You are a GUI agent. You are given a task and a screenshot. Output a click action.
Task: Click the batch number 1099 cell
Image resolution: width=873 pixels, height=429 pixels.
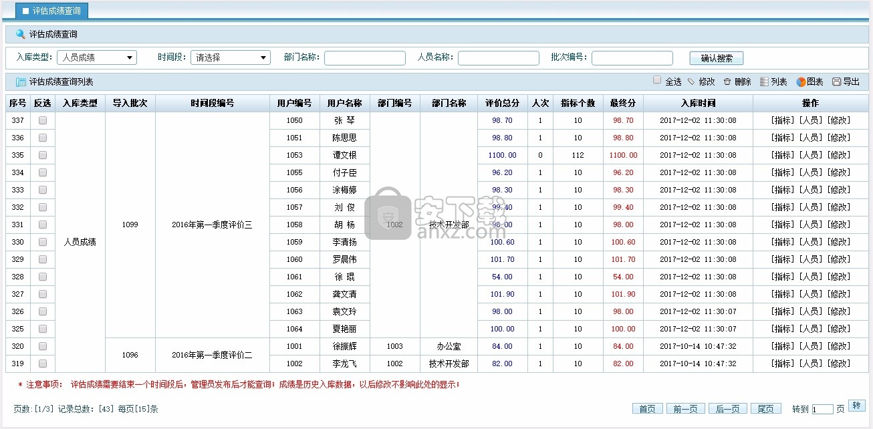(130, 225)
